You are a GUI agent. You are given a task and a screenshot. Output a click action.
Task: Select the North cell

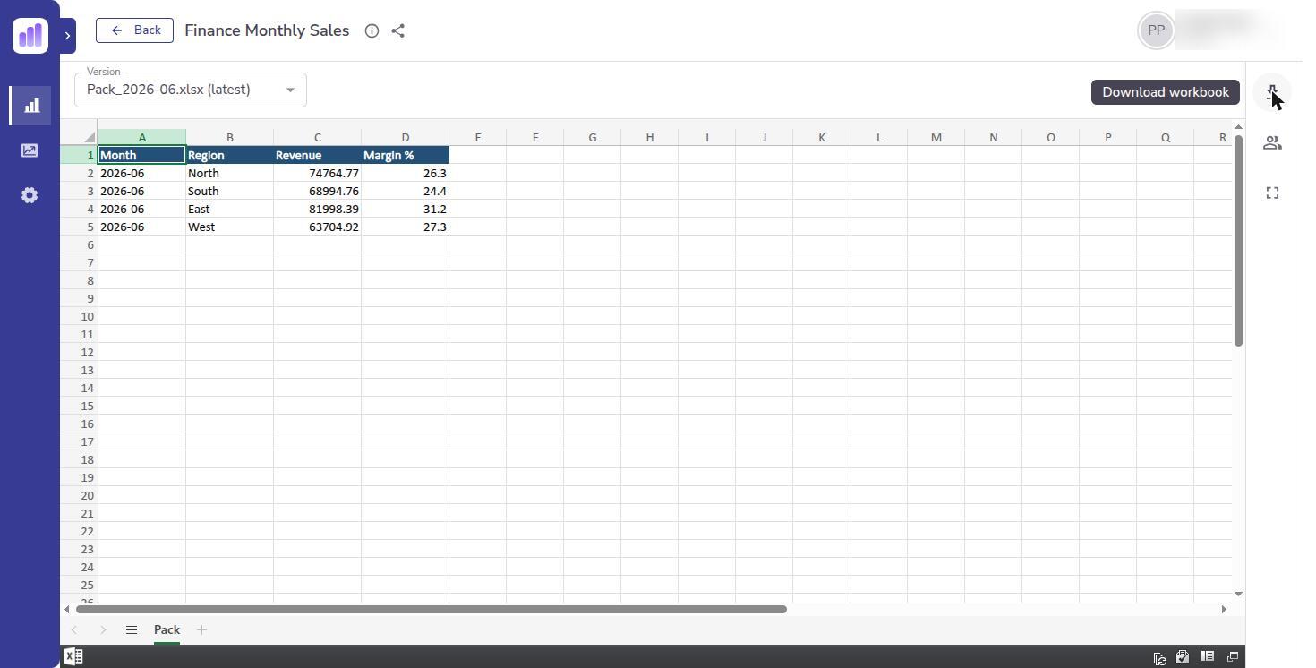pos(229,173)
